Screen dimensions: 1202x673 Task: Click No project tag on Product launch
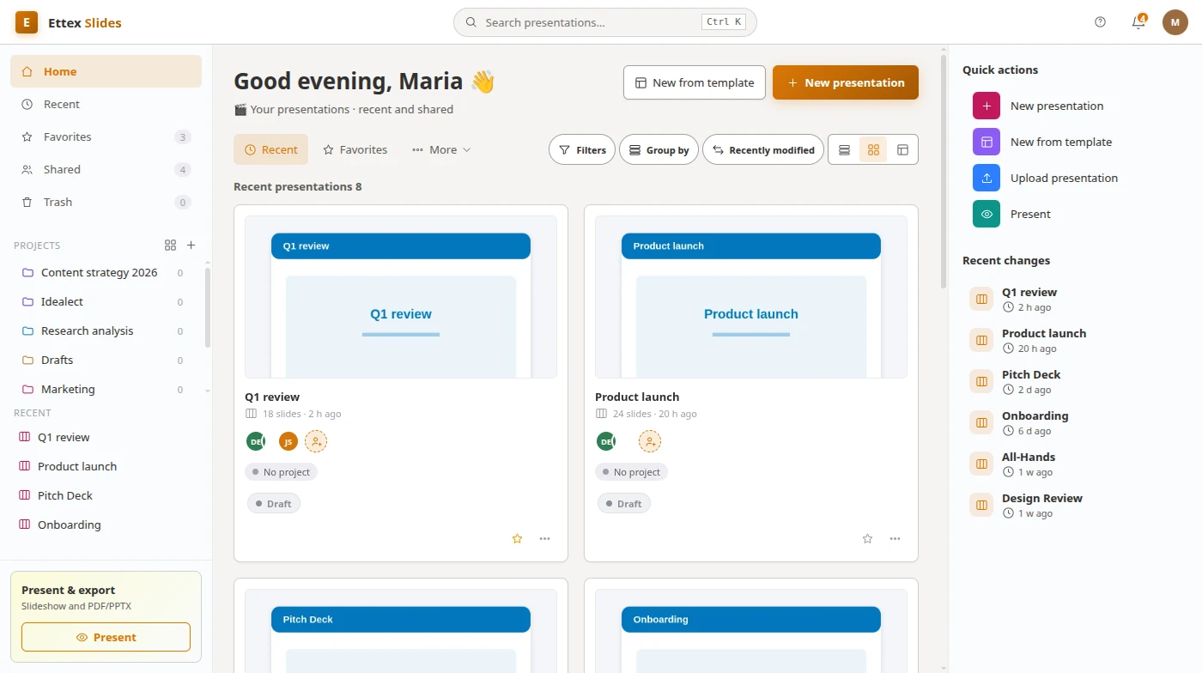point(631,472)
